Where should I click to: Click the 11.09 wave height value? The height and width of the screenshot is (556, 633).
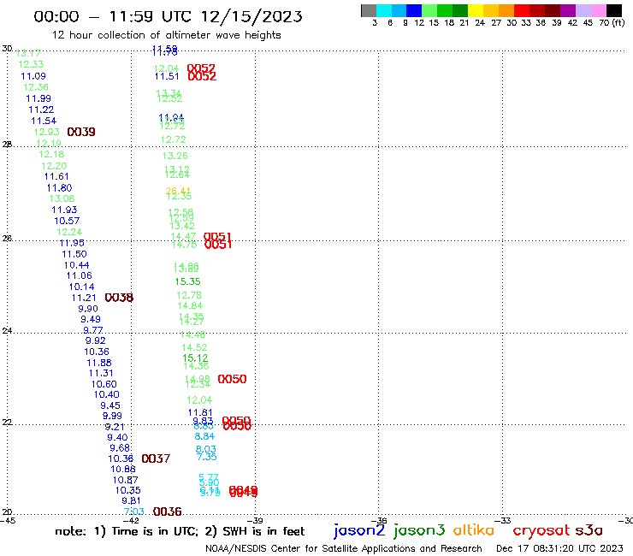tap(33, 76)
